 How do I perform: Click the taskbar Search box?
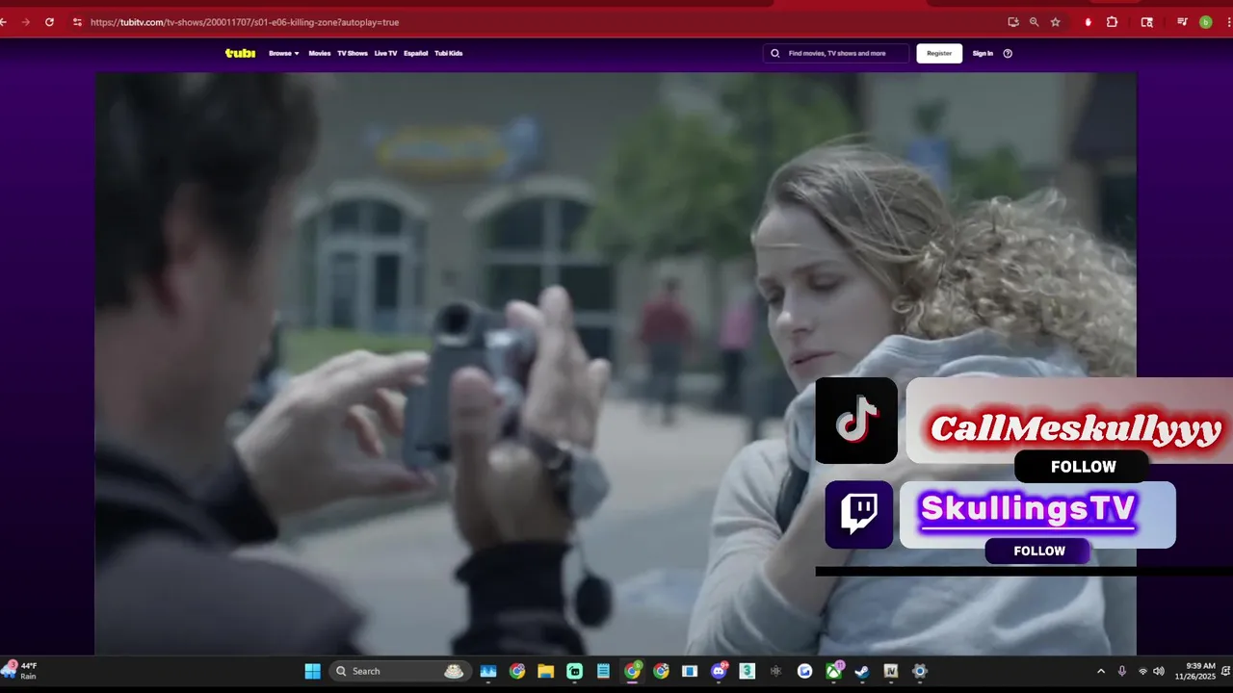pyautogui.click(x=399, y=671)
